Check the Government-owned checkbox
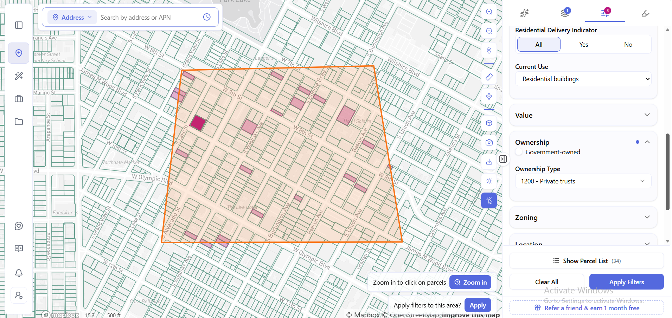Image resolution: width=672 pixels, height=318 pixels. tap(519, 152)
